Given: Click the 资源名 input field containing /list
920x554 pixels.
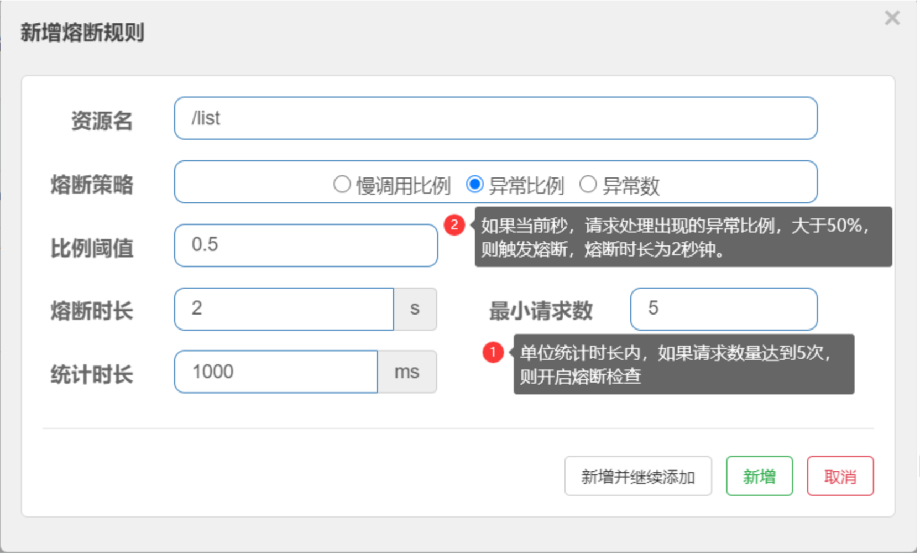Looking at the screenshot, I should [x=495, y=118].
